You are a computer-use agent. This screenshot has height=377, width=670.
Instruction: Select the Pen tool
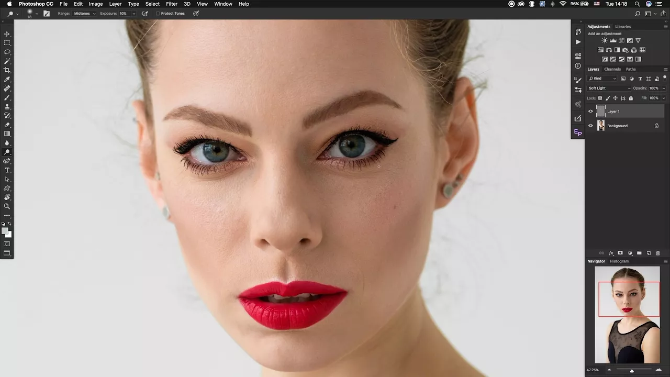(x=7, y=161)
